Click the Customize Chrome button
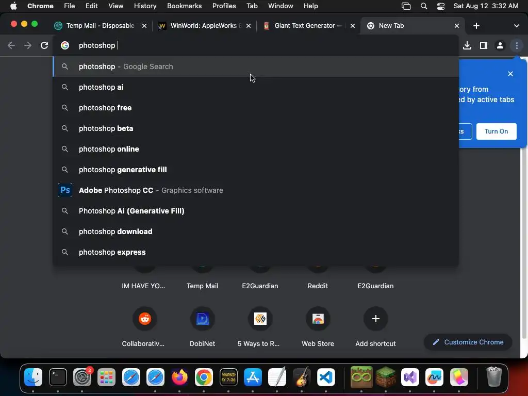The width and height of the screenshot is (528, 396). (x=468, y=342)
